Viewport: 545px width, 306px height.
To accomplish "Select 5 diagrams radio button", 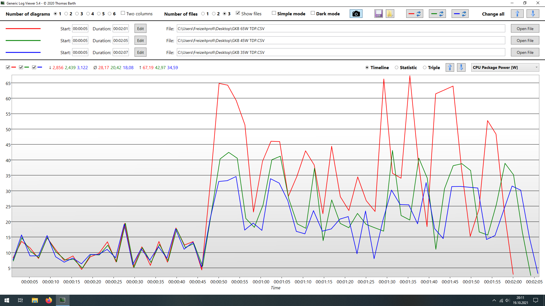I will coord(99,14).
